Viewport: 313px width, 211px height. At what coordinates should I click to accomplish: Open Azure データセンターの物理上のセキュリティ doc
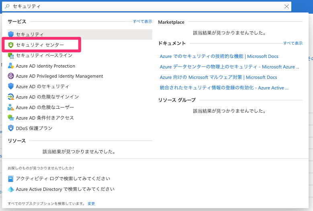pos(229,67)
